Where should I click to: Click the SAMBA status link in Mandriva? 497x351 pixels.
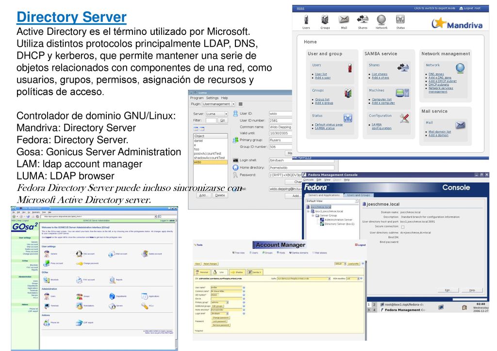pos(325,128)
